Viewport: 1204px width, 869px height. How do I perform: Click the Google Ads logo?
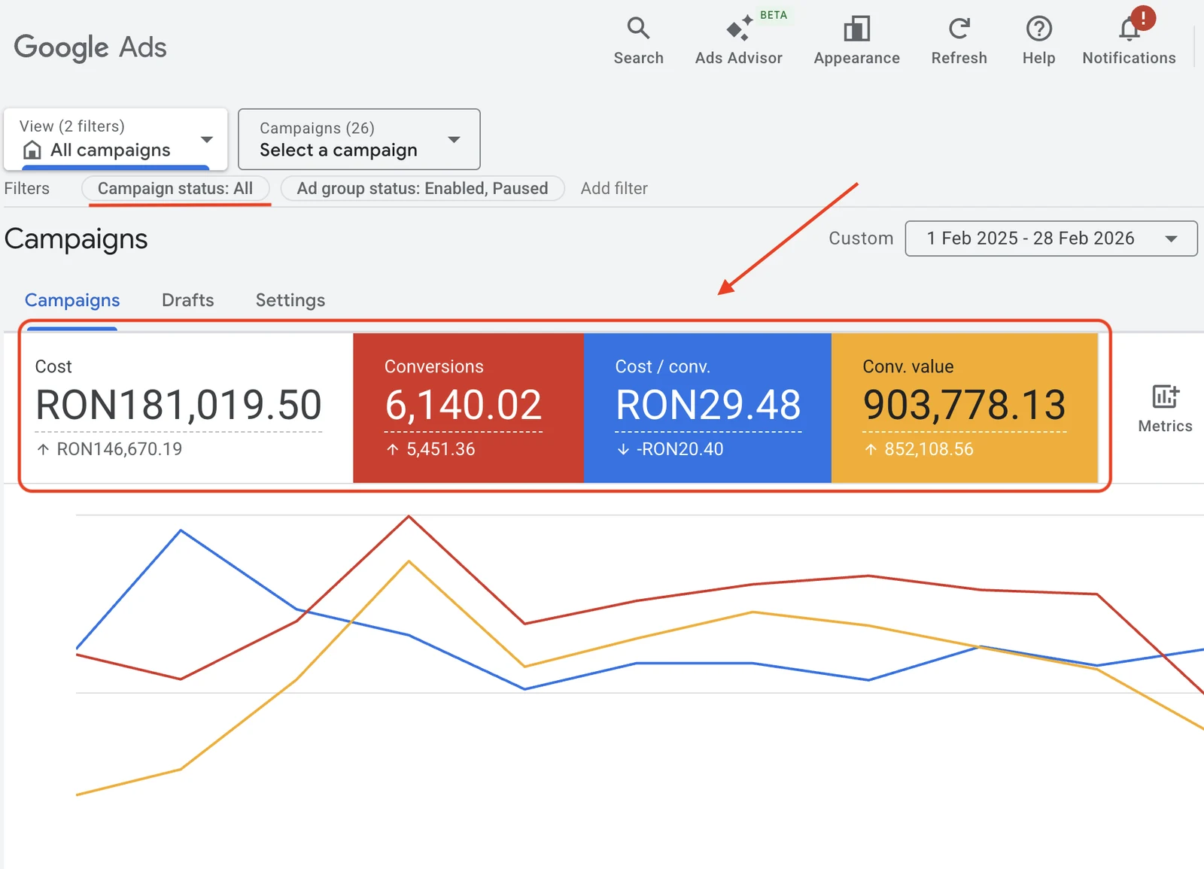90,47
